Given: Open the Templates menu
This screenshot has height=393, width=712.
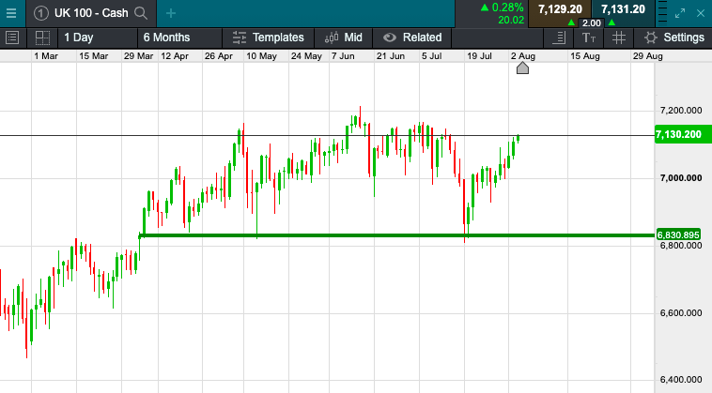Looking at the screenshot, I should coord(268,38).
